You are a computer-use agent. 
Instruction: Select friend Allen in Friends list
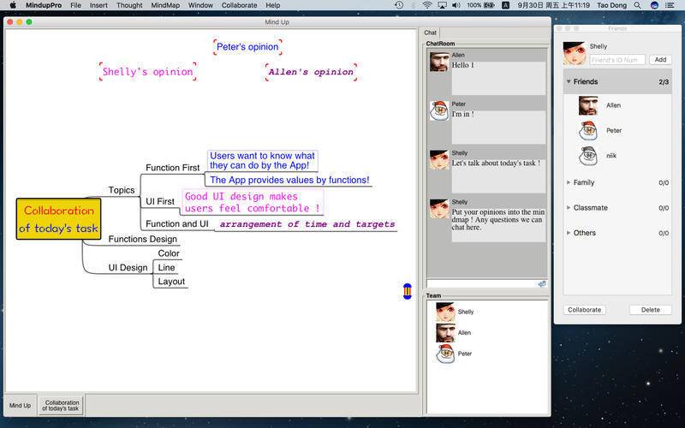pos(617,105)
